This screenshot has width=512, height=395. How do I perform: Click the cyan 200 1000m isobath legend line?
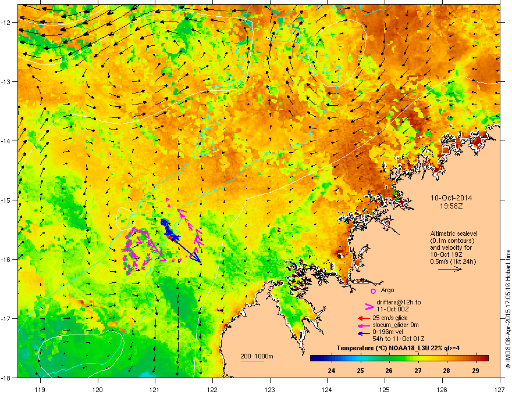pyautogui.click(x=252, y=361)
